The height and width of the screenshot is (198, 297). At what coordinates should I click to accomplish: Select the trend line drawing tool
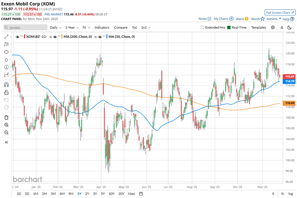coord(6,37)
